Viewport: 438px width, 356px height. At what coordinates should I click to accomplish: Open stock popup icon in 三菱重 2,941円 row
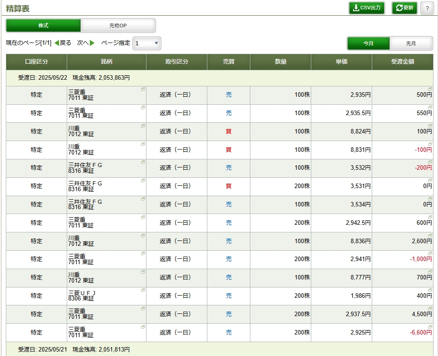143,253
